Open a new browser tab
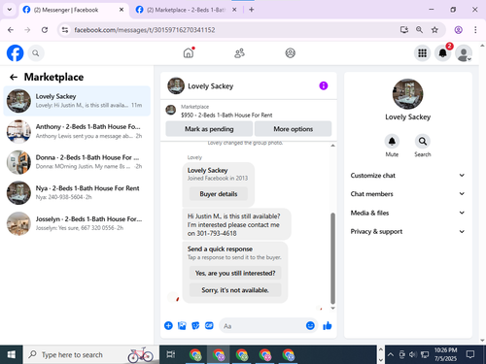The height and width of the screenshot is (364, 486). tap(252, 10)
